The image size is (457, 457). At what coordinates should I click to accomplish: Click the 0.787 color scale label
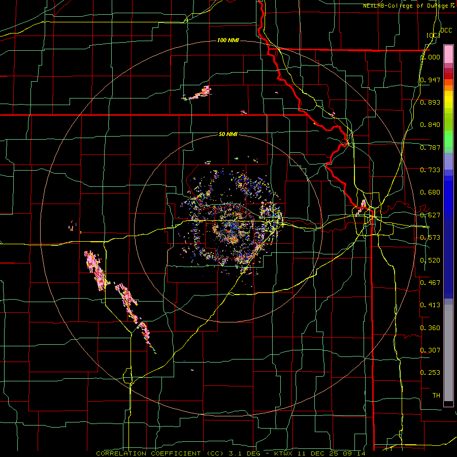430,147
